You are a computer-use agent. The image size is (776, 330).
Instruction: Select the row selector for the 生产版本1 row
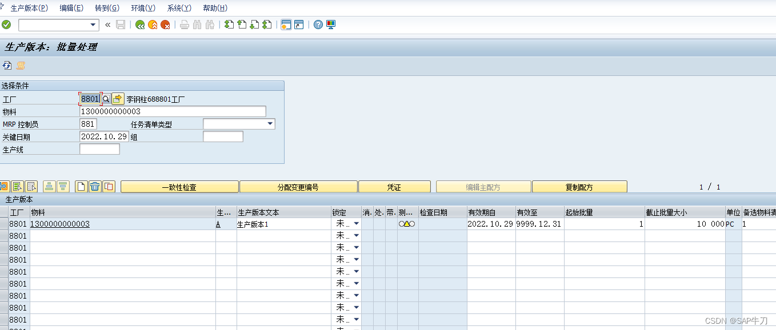pyautogui.click(x=4, y=224)
